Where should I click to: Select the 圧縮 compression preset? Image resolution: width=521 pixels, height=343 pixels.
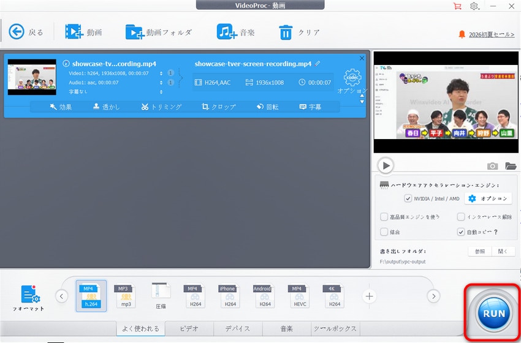pos(161,295)
